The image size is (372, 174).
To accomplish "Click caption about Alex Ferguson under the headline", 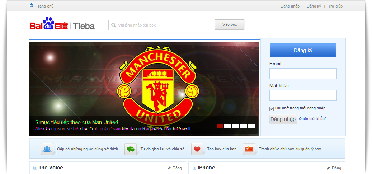I will pyautogui.click(x=113, y=129).
